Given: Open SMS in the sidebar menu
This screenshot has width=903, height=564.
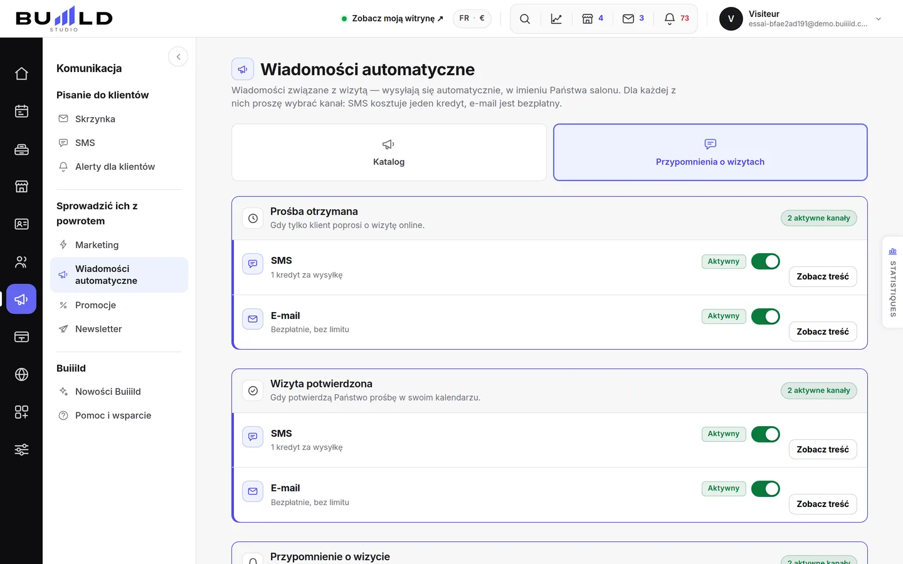Looking at the screenshot, I should tap(119, 143).
